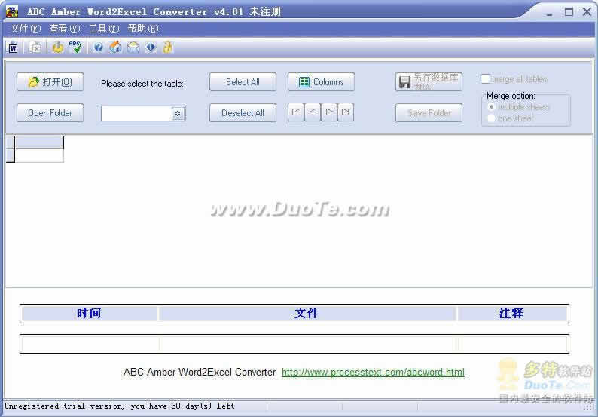The height and width of the screenshot is (417, 598).
Task: Click the Select All button
Action: click(243, 82)
